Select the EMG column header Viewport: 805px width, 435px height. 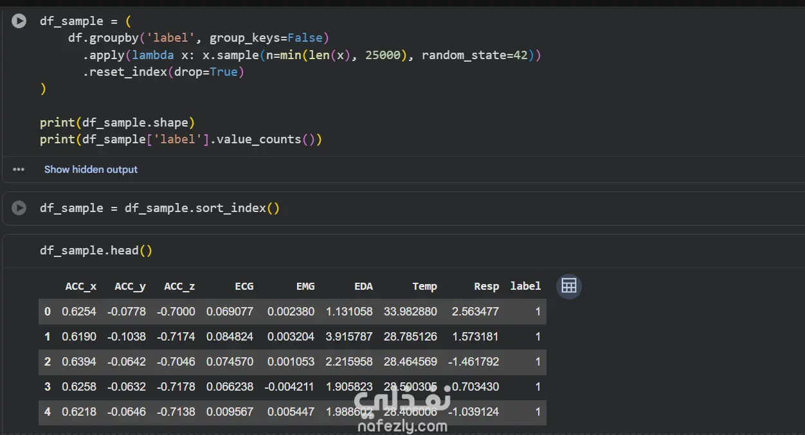[x=305, y=287]
